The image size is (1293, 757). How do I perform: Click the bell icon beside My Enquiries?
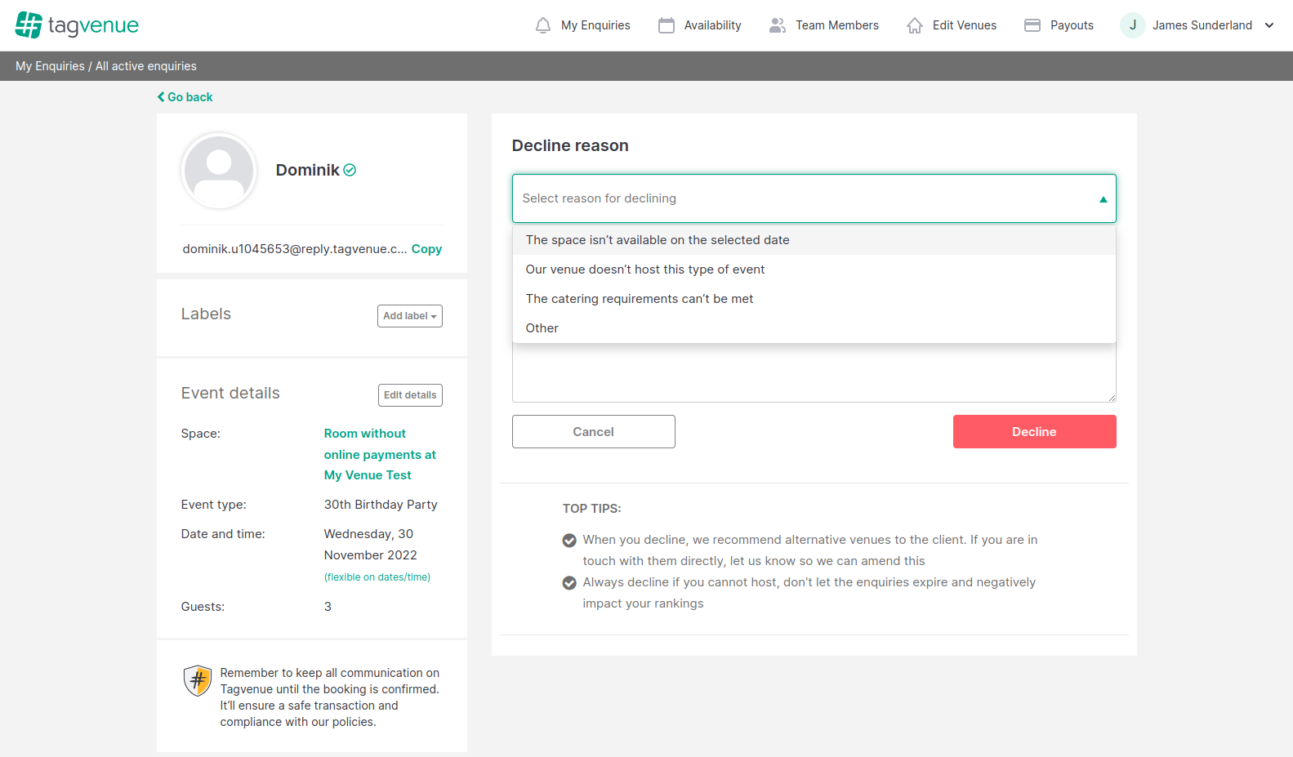point(543,25)
